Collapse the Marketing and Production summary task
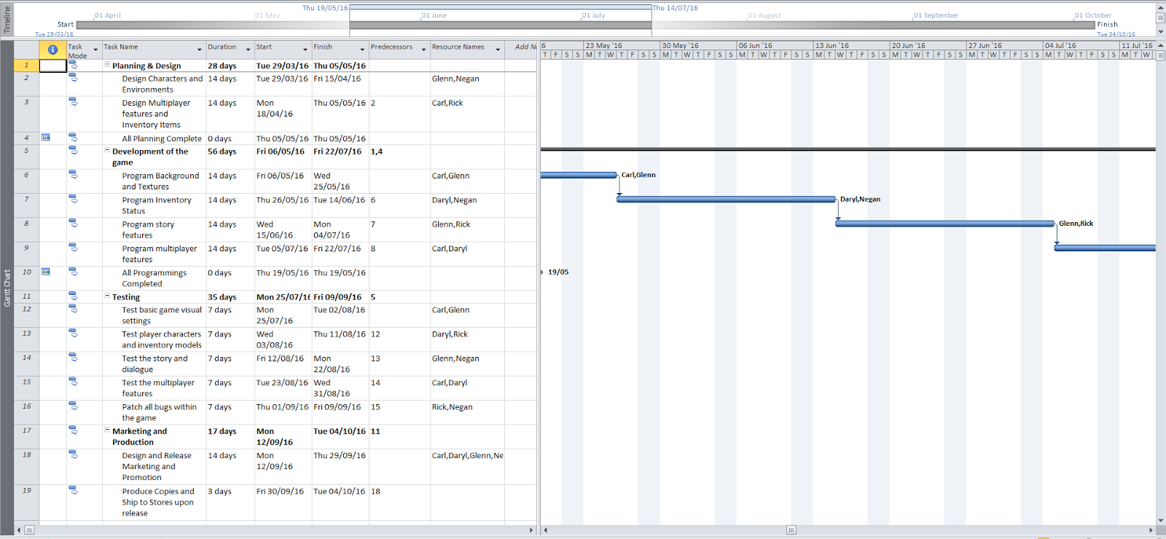This screenshot has width=1166, height=539. [x=107, y=430]
